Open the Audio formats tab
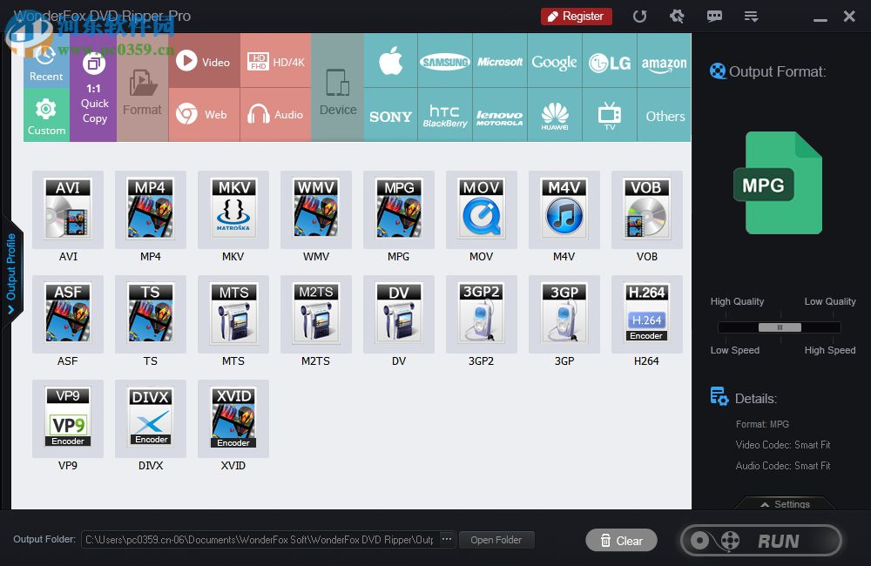This screenshot has width=871, height=566. (x=275, y=114)
